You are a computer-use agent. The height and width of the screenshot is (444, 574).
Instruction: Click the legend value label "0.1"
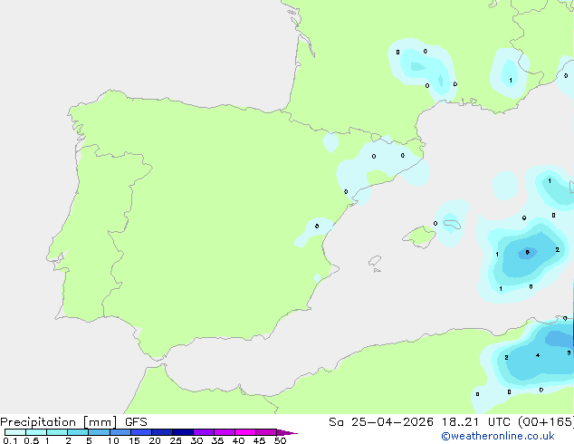pyautogui.click(x=10, y=440)
